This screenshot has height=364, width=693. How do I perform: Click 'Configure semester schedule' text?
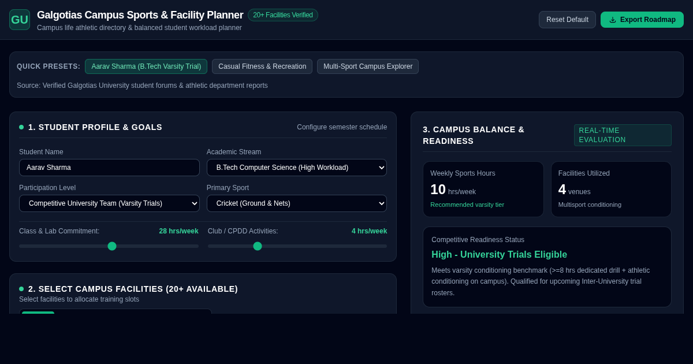(x=342, y=127)
